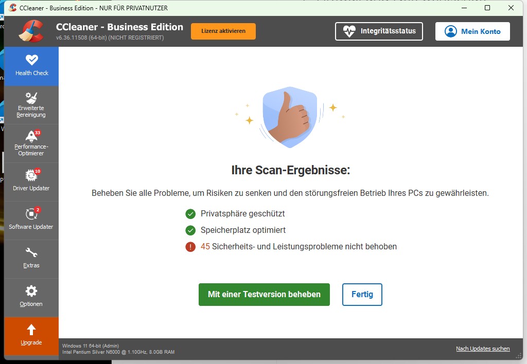527x364 pixels.
Task: Open Integritätsstatus in the header
Action: tap(379, 31)
